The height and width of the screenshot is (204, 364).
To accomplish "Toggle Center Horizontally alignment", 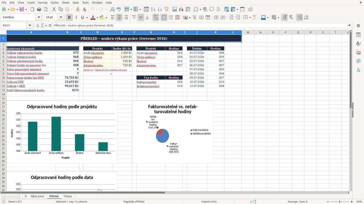I will pos(119,17).
